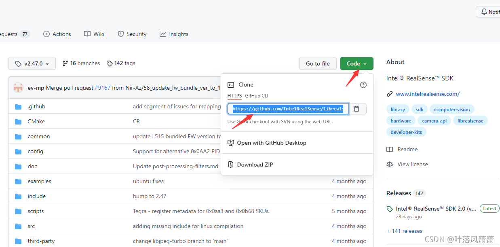
Task: Open the src folder
Action: (x=32, y=226)
